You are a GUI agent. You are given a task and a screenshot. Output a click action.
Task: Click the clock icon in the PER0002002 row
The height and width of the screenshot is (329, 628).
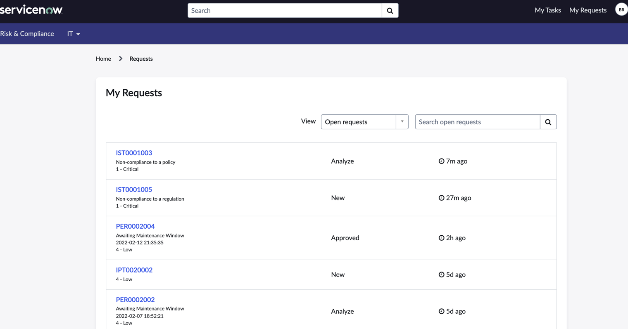pos(441,311)
